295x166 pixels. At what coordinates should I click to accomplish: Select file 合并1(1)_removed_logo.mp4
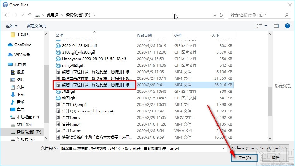[x=88, y=111]
